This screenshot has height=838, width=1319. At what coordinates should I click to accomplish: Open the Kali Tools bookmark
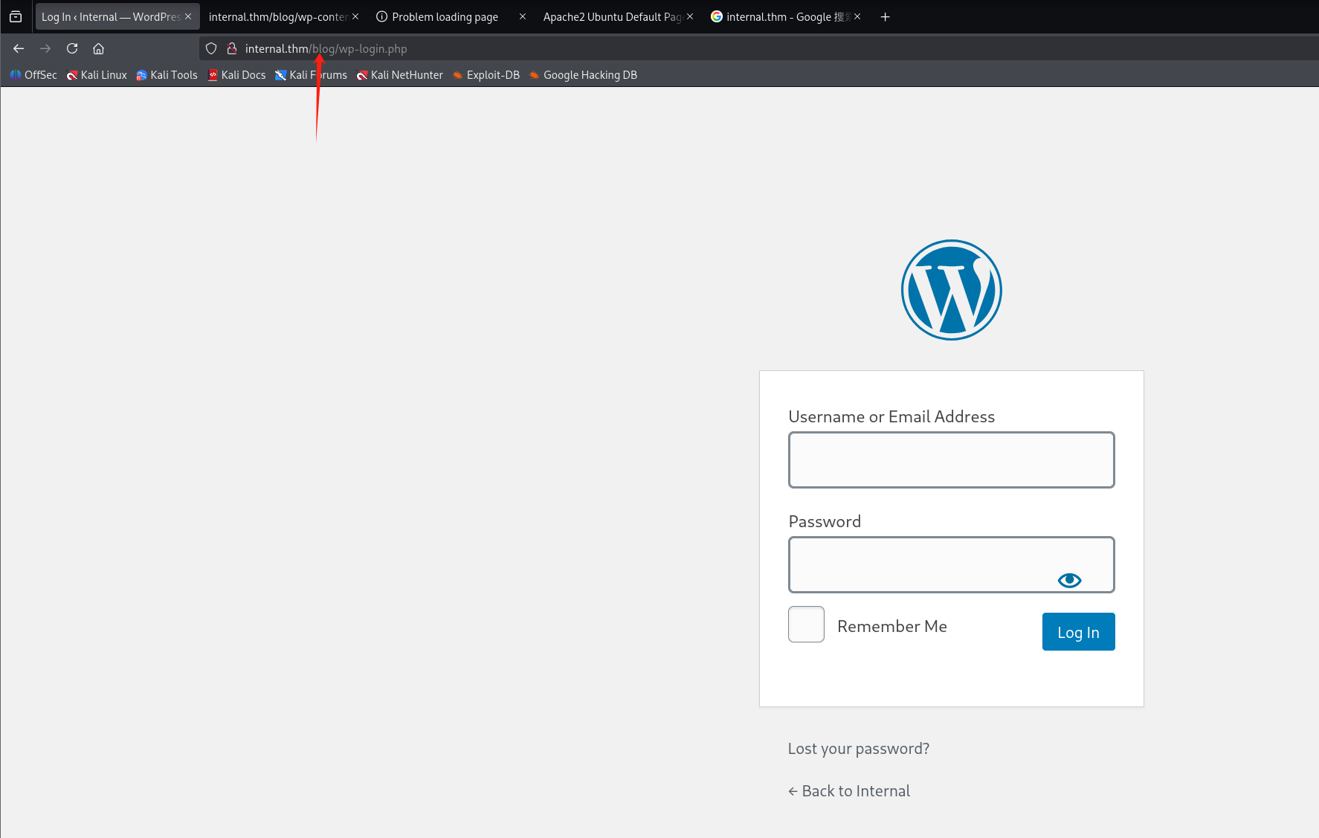tap(167, 75)
